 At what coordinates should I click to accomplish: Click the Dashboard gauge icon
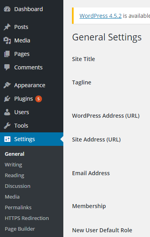[7, 9]
